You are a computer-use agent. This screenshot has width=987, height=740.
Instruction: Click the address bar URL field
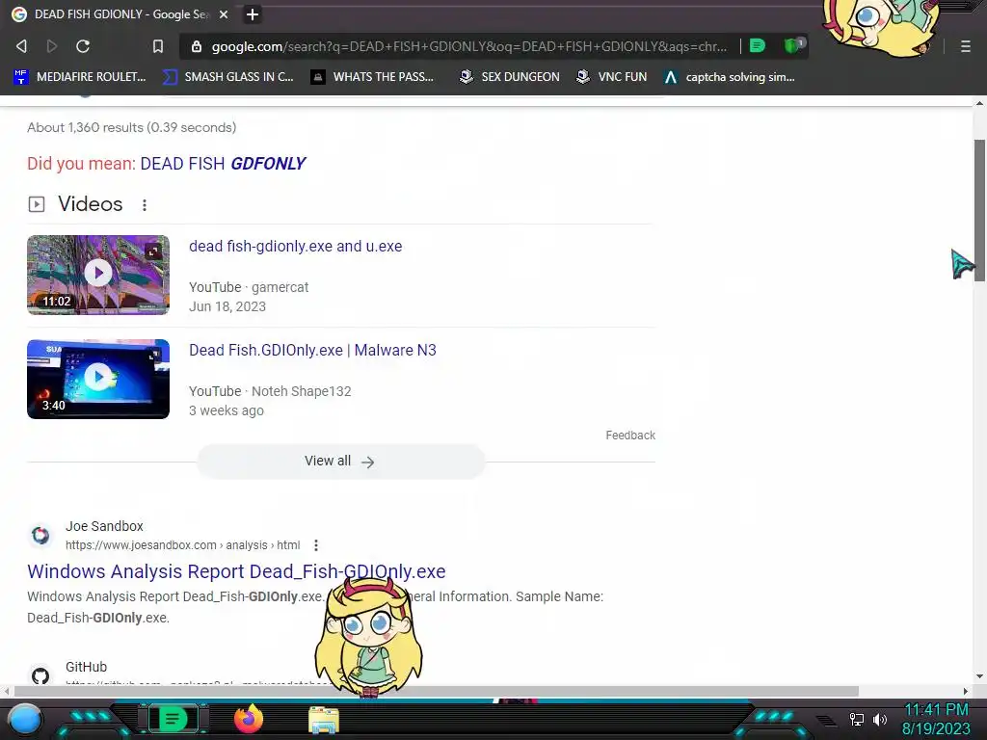pyautogui.click(x=468, y=46)
